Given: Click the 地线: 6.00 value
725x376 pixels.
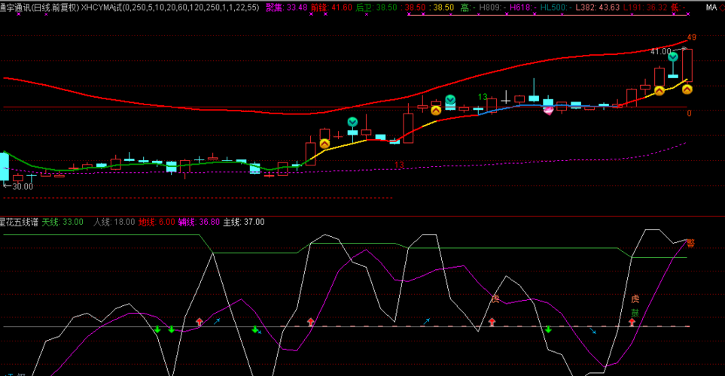Looking at the screenshot, I should coord(157,222).
